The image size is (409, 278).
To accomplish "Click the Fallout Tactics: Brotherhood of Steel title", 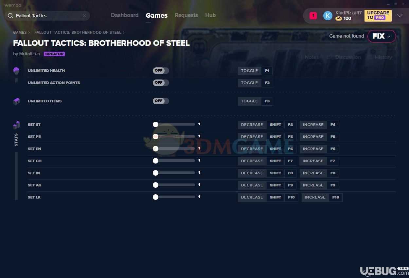I will [101, 43].
